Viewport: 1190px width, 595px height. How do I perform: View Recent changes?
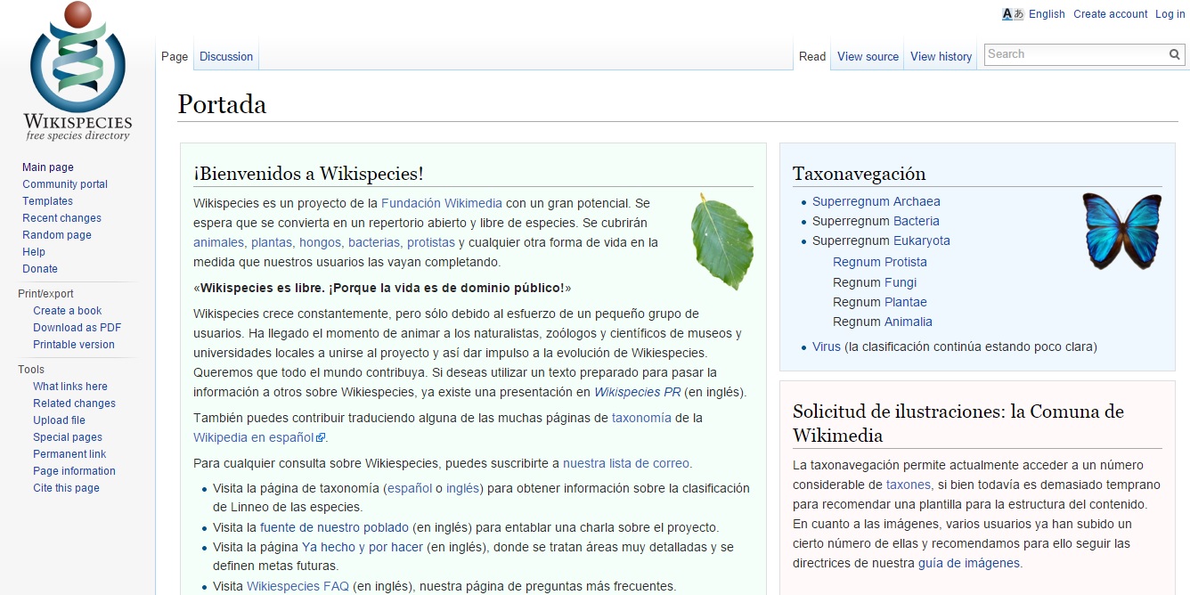click(61, 218)
